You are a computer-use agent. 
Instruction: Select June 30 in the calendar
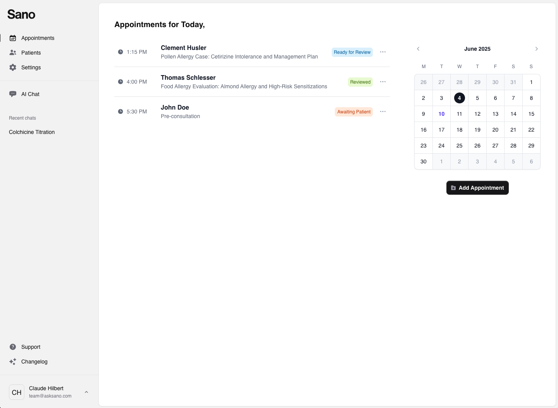point(424,161)
